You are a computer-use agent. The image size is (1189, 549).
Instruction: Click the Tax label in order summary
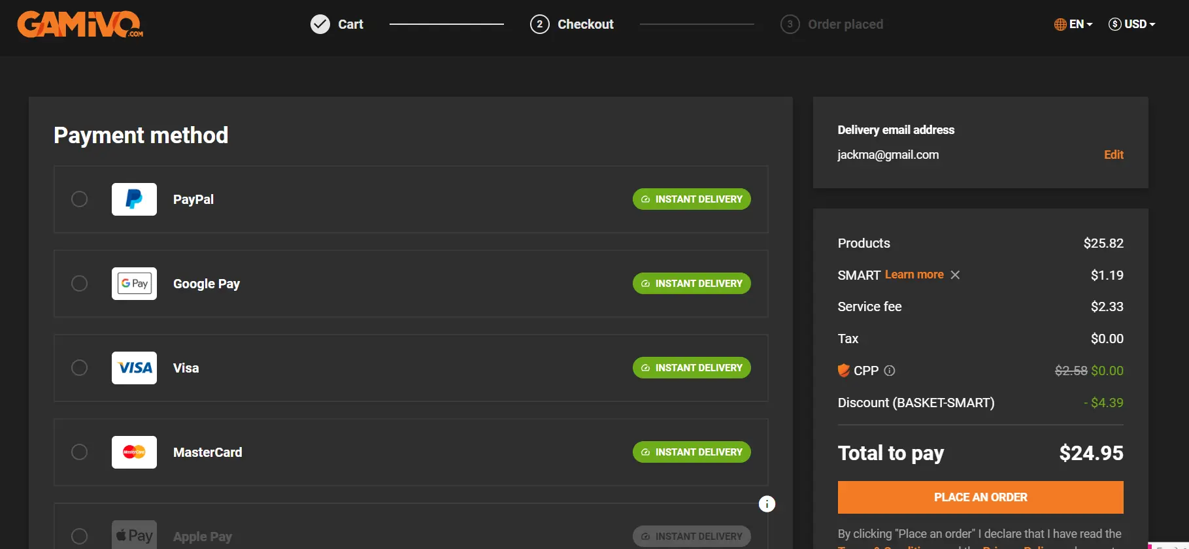coord(848,339)
